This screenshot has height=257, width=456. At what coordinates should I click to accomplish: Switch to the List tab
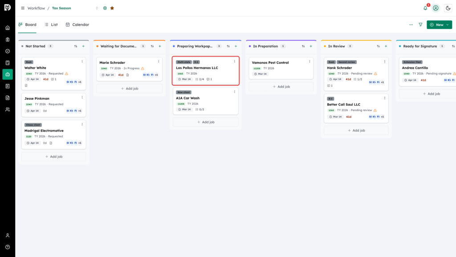pyautogui.click(x=51, y=25)
